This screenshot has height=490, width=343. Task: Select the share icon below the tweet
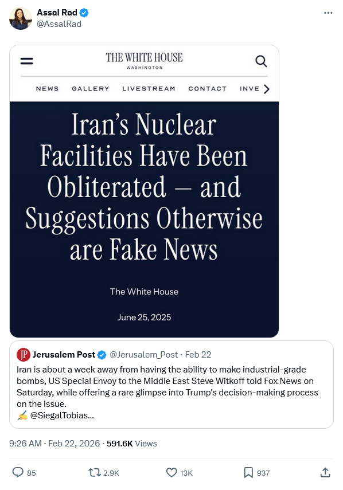(325, 472)
